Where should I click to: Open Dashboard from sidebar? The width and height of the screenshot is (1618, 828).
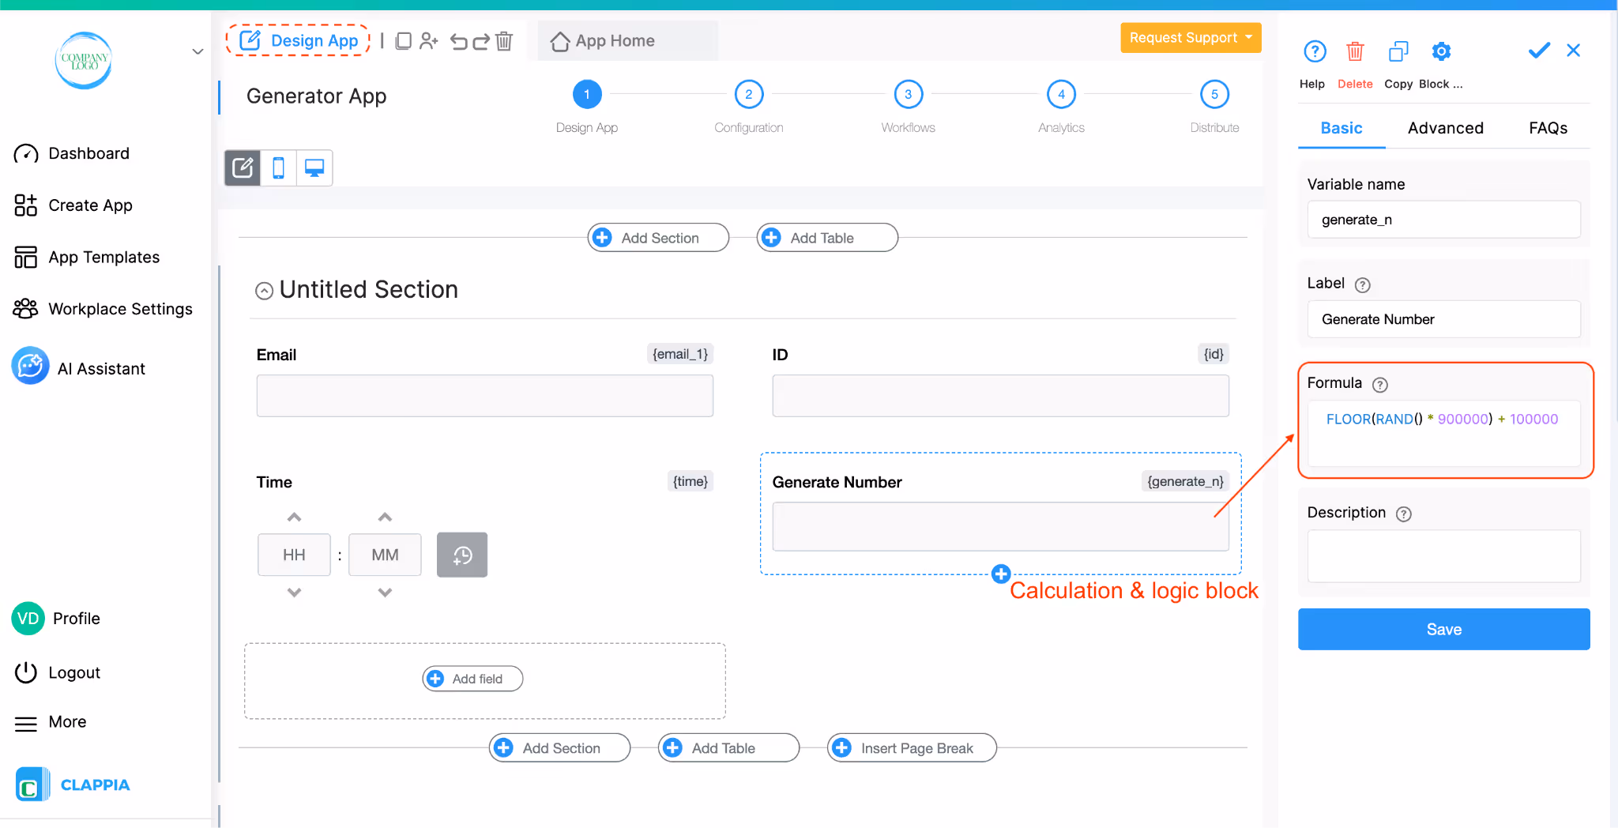(x=72, y=153)
